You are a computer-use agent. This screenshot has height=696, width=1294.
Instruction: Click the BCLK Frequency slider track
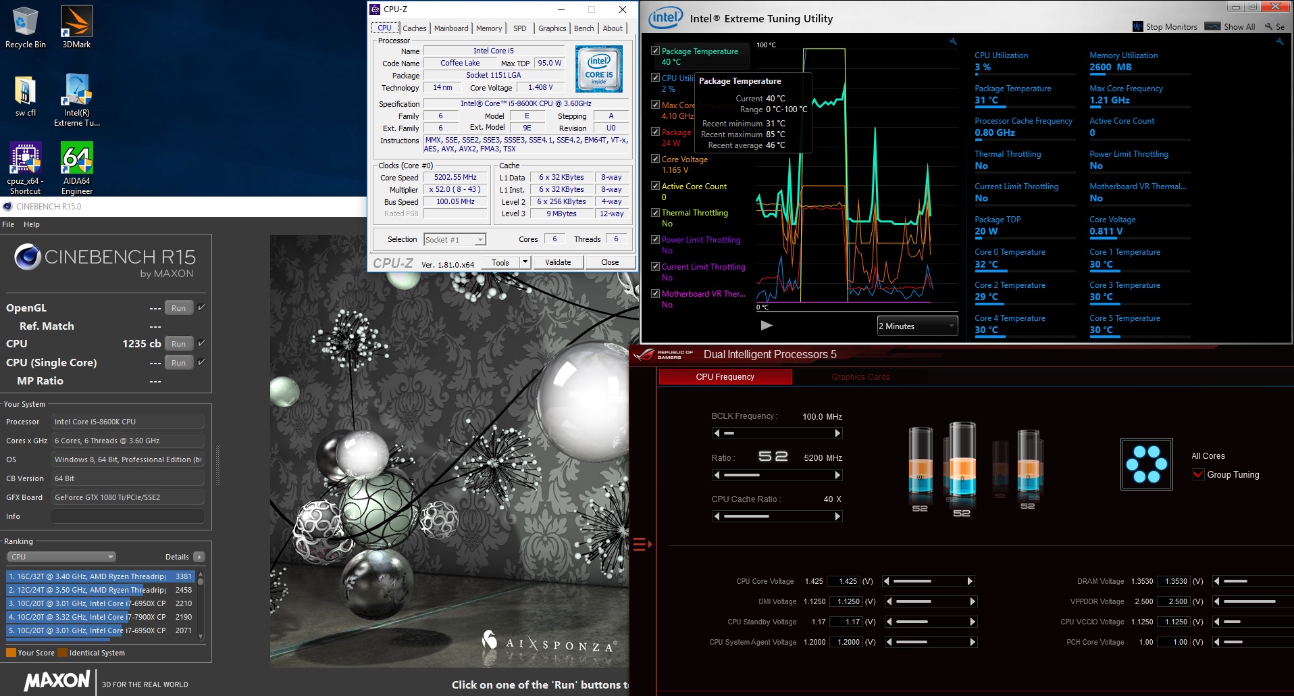point(777,433)
